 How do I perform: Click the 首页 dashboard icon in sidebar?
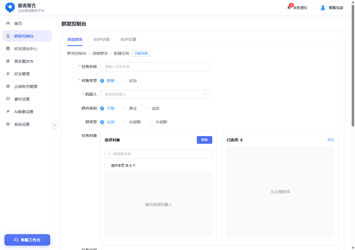(x=8, y=24)
